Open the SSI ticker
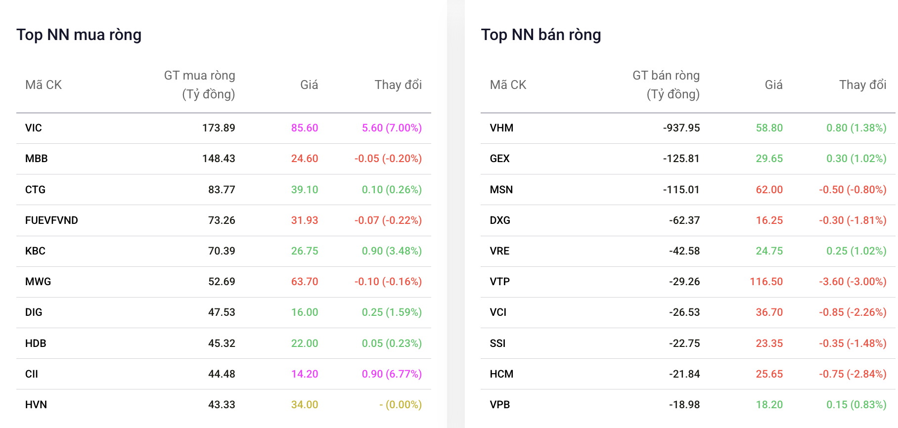 tap(497, 343)
